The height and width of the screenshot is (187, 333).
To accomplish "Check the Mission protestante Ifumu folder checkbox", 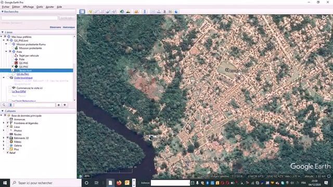I will [x=10, y=44].
